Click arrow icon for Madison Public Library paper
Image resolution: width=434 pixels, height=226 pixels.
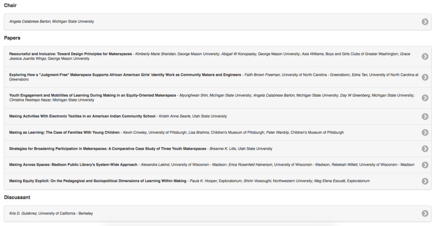click(x=425, y=165)
